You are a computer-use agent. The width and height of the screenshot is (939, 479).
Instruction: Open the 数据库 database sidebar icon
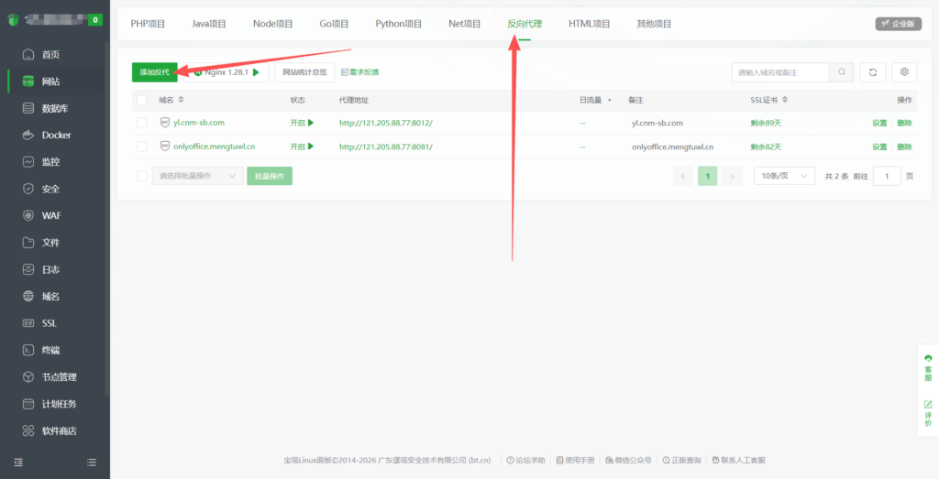(x=28, y=109)
